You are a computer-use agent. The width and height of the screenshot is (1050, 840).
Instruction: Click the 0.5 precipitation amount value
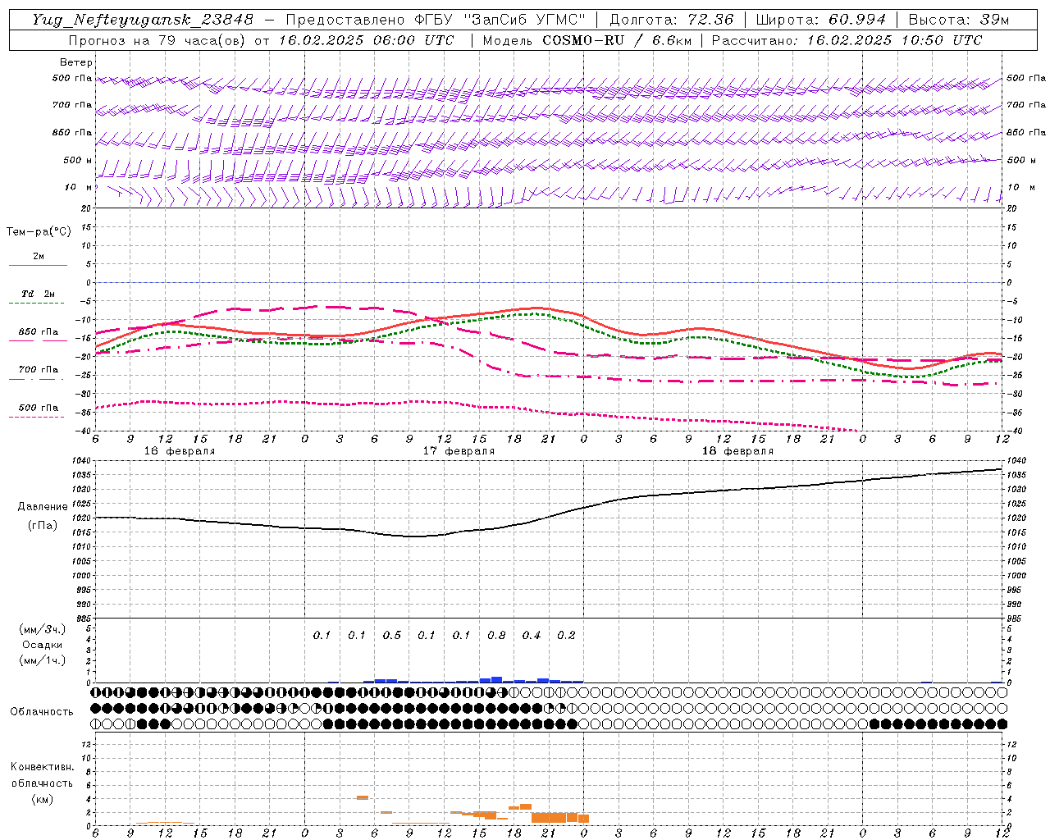[x=392, y=636]
